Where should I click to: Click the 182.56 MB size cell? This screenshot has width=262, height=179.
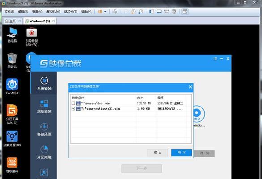click(144, 103)
